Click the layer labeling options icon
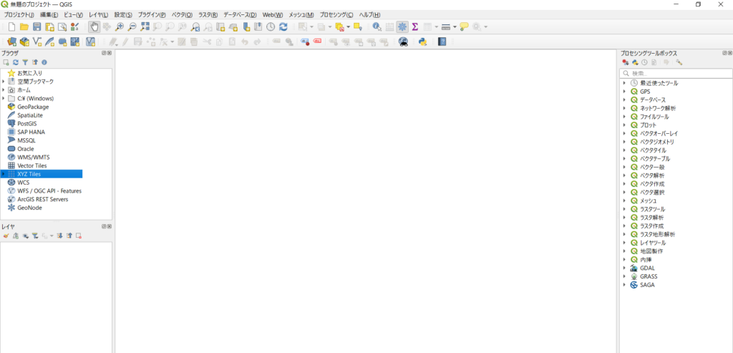This screenshot has width=733, height=353. point(276,42)
